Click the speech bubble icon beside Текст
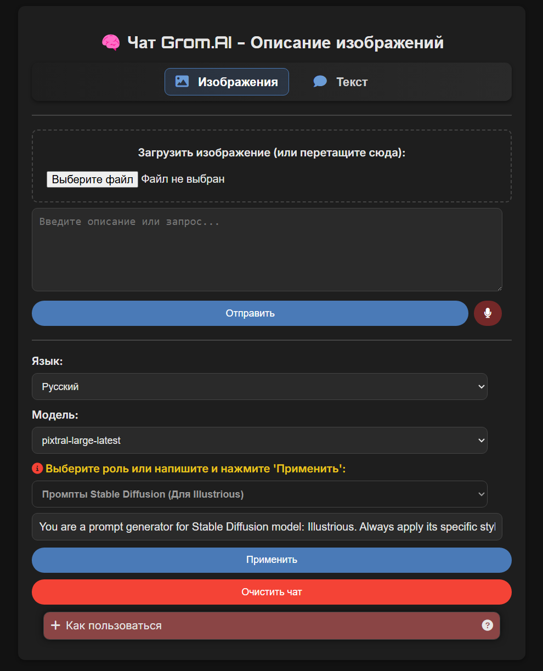 (319, 81)
